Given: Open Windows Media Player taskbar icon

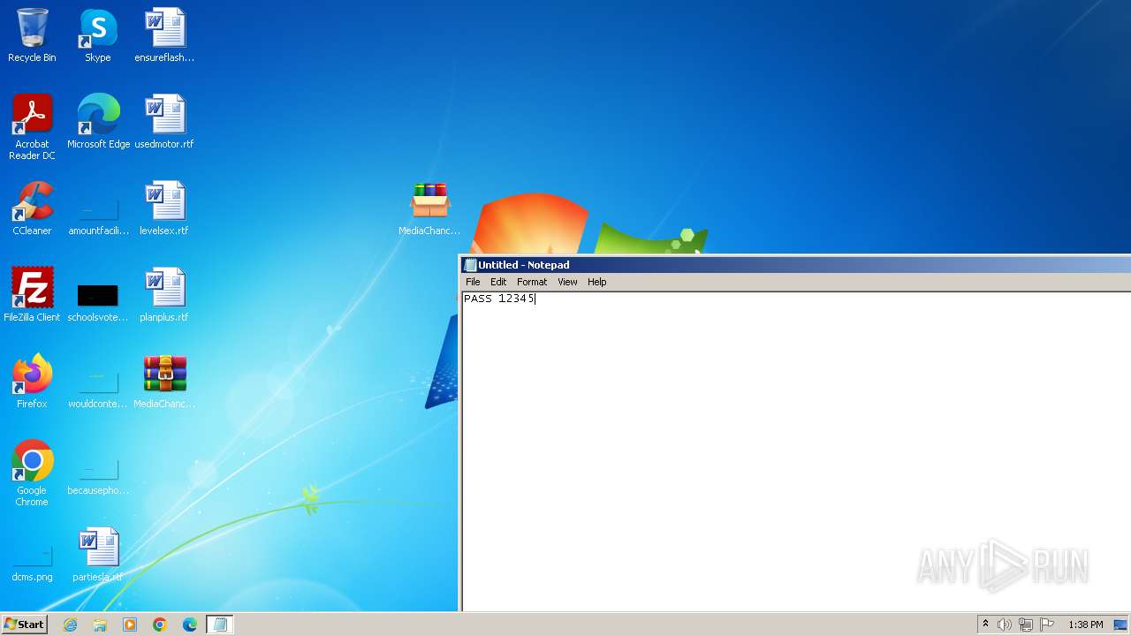Looking at the screenshot, I should pyautogui.click(x=130, y=625).
